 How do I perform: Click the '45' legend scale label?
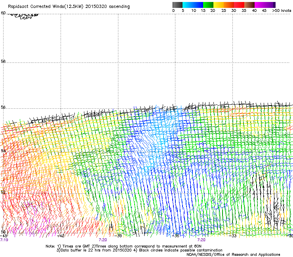pyautogui.click(x=264, y=11)
